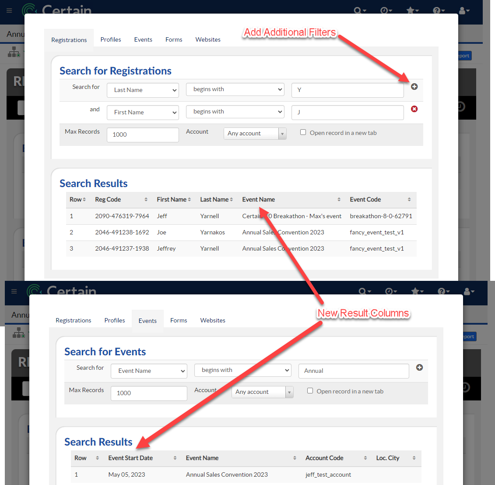Click search value field containing J
The height and width of the screenshot is (485, 495).
click(347, 113)
